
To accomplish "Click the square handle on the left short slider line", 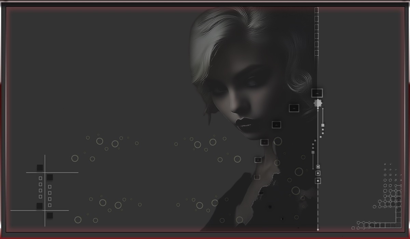I will coord(313,152).
